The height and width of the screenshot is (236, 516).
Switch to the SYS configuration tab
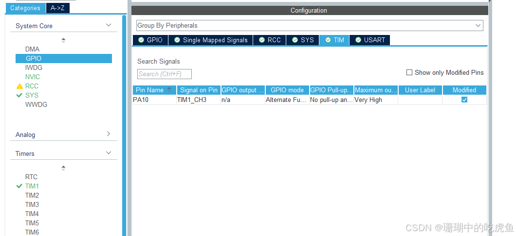click(x=303, y=40)
